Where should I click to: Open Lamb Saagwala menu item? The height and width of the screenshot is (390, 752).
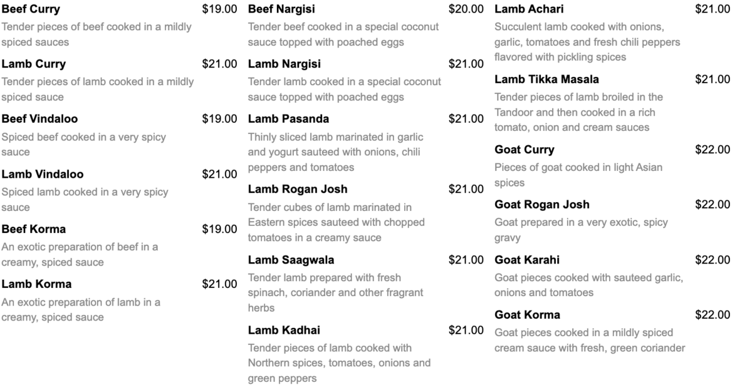(x=291, y=260)
